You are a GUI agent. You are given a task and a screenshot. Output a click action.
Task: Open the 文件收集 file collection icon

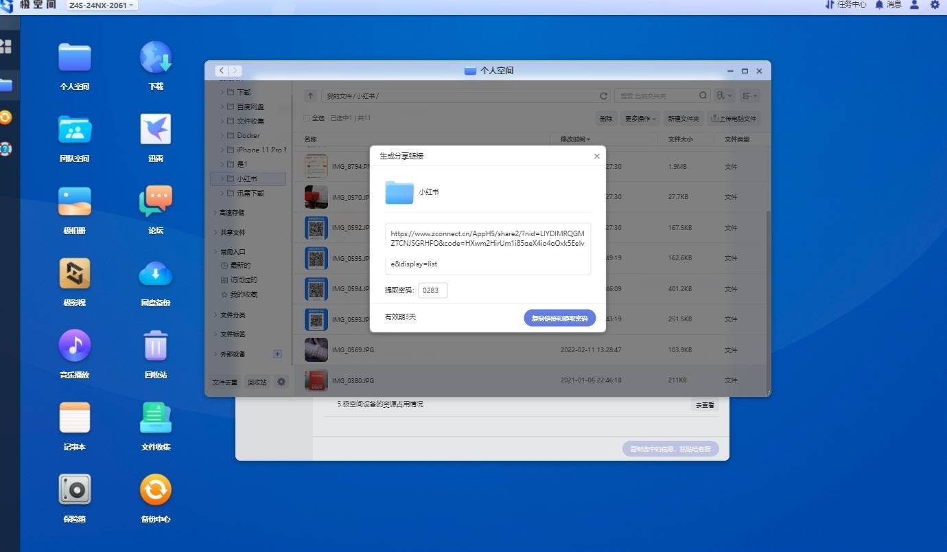click(156, 418)
